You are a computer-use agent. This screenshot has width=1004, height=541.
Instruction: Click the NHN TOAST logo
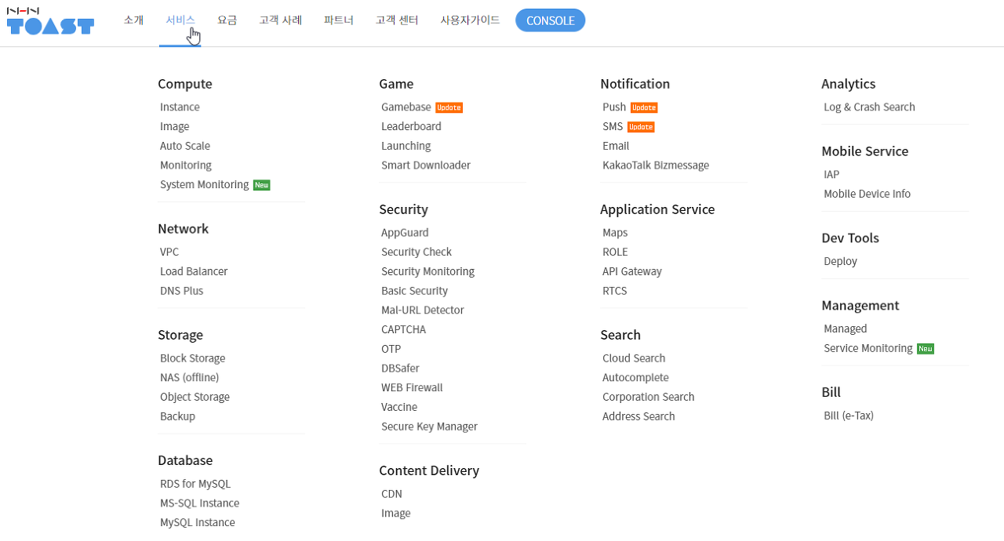(x=50, y=22)
